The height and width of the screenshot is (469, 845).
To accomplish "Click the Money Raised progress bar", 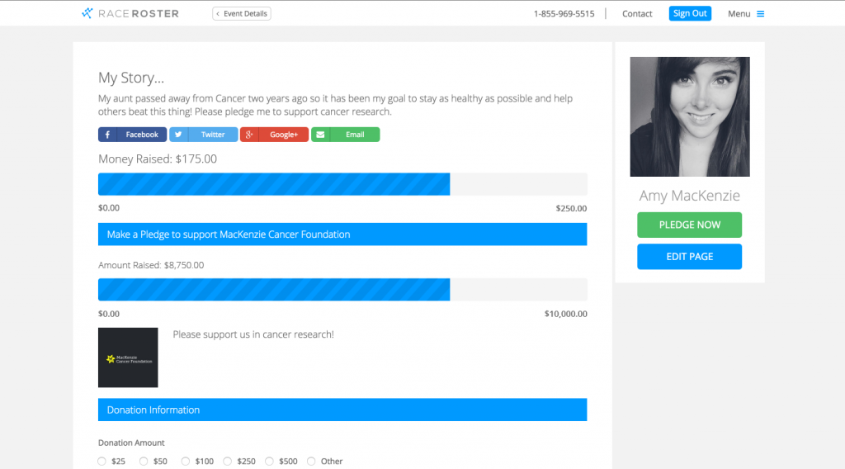I will pyautogui.click(x=342, y=184).
